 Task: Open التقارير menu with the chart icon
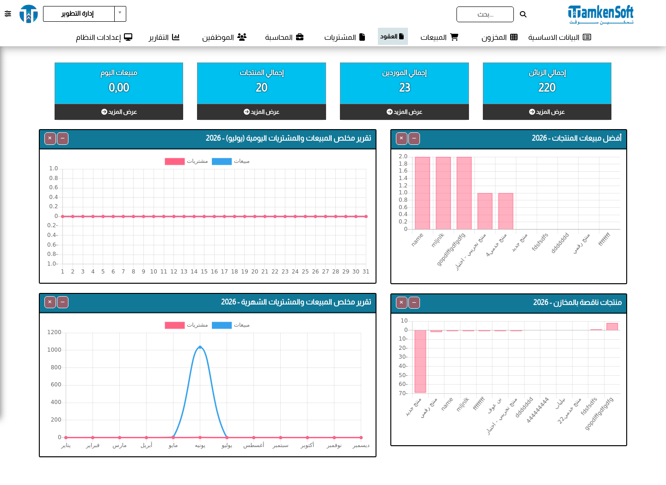pyautogui.click(x=164, y=37)
